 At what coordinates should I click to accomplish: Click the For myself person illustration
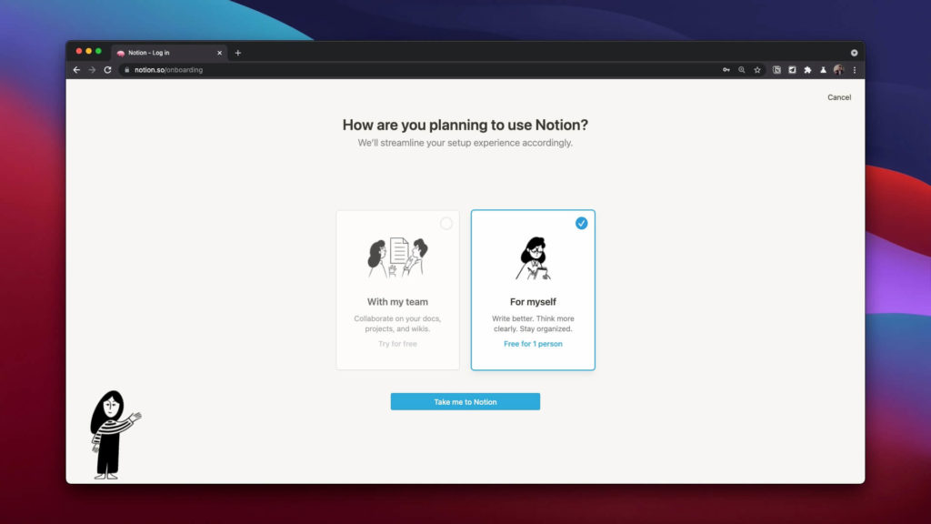pos(533,257)
